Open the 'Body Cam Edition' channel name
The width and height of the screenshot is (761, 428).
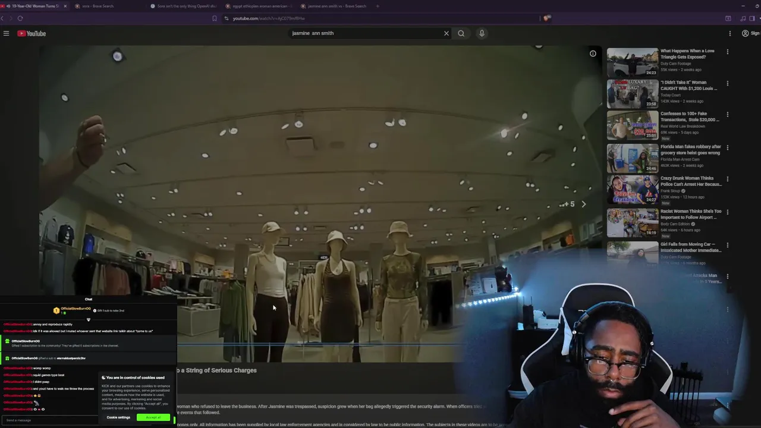[x=675, y=224]
